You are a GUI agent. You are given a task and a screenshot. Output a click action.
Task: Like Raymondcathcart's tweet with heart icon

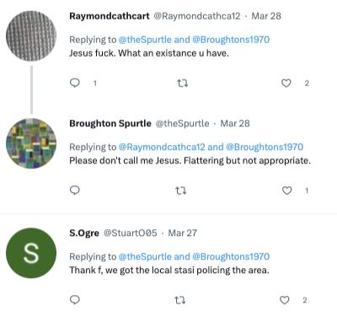(x=286, y=83)
